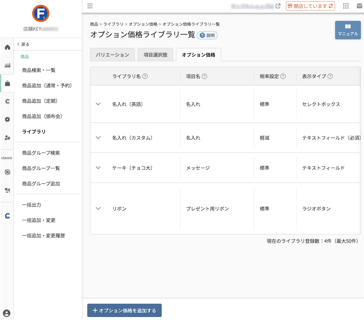Switch to the バリエーション tab
Image resolution: width=364 pixels, height=320 pixels.
coord(112,55)
